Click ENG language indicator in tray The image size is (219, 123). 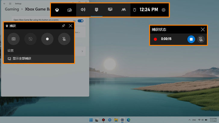click(194, 120)
